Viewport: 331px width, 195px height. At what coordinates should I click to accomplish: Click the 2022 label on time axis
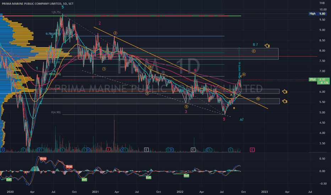pos(180,192)
